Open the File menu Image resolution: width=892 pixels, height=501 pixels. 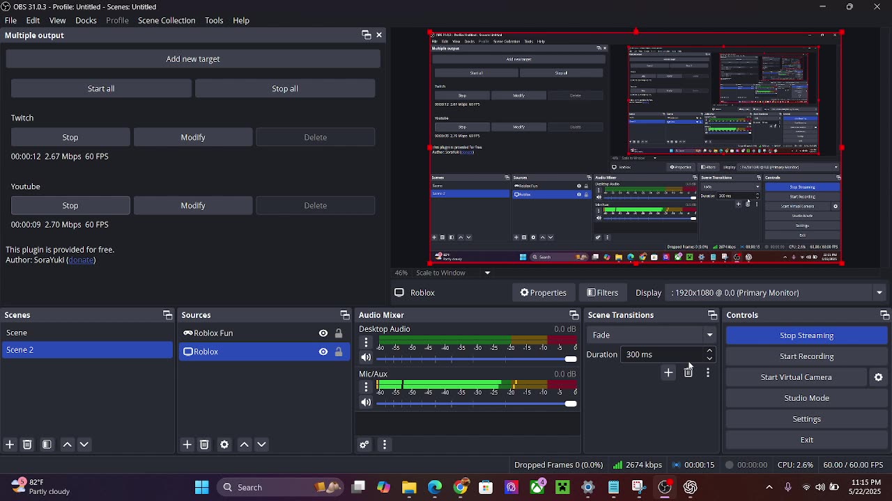(10, 20)
